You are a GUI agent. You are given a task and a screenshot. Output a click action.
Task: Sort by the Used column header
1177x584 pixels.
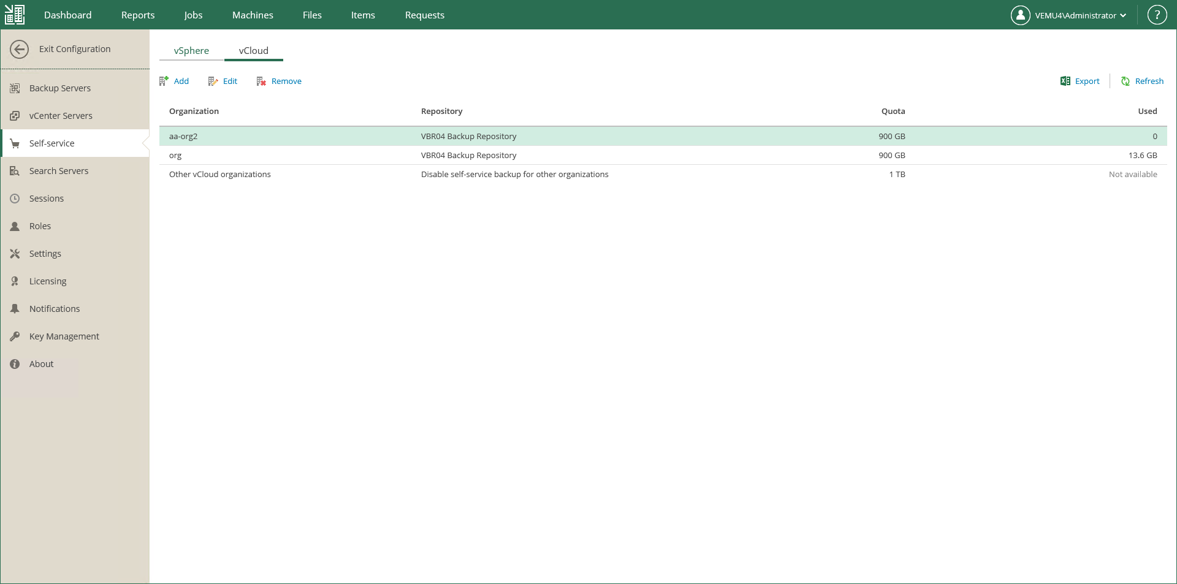coord(1148,111)
